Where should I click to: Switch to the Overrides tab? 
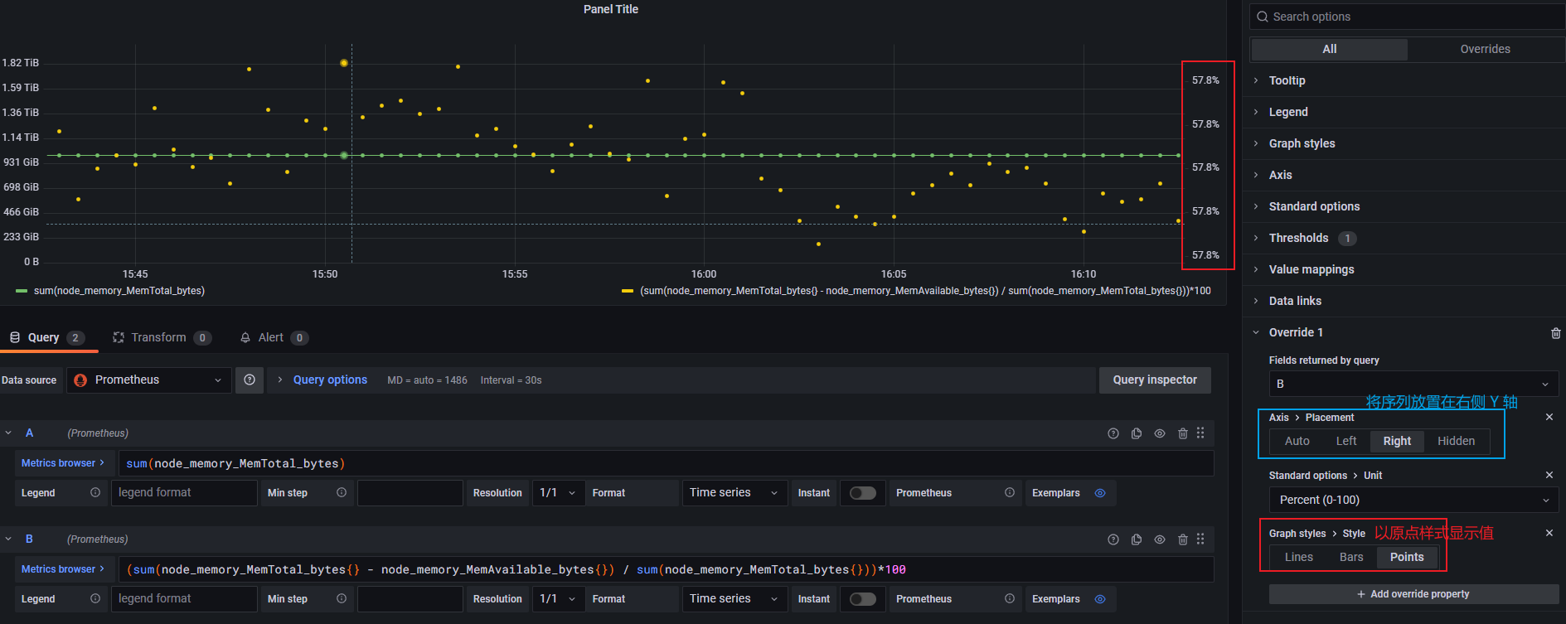(1485, 49)
